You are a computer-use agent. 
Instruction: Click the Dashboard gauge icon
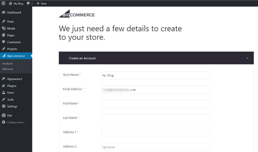point(4,13)
